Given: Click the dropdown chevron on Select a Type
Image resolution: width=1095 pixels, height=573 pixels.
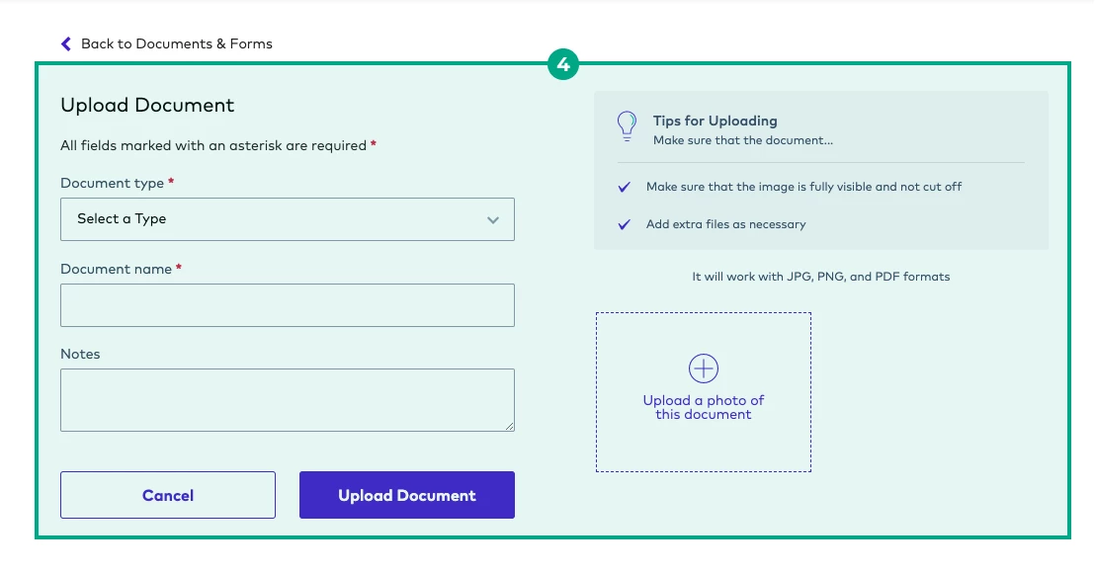Looking at the screenshot, I should (493, 219).
